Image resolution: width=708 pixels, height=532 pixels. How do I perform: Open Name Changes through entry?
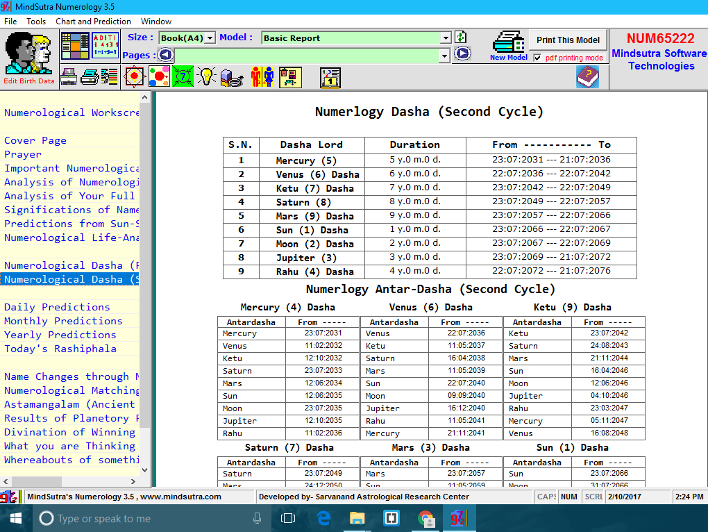71,376
